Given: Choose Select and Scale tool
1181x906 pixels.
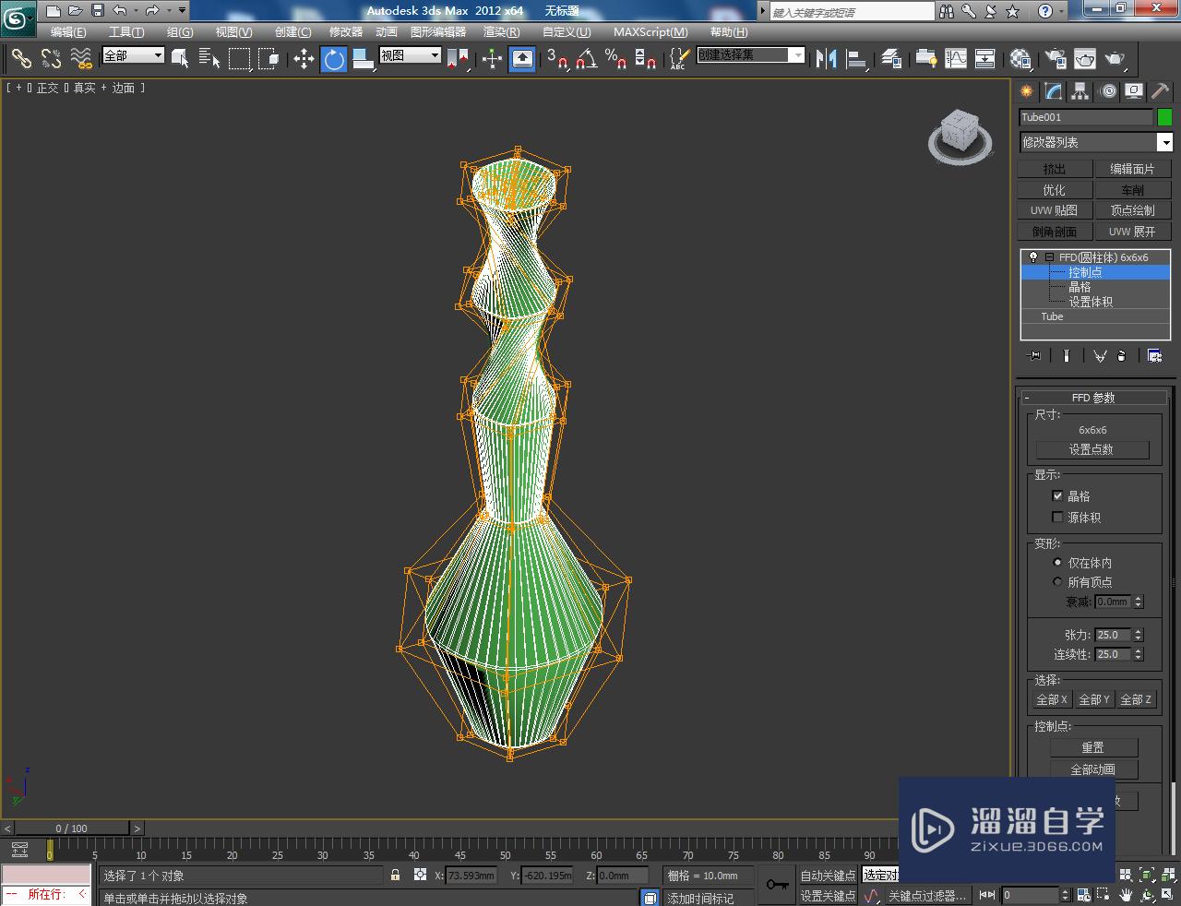Looking at the screenshot, I should [363, 59].
